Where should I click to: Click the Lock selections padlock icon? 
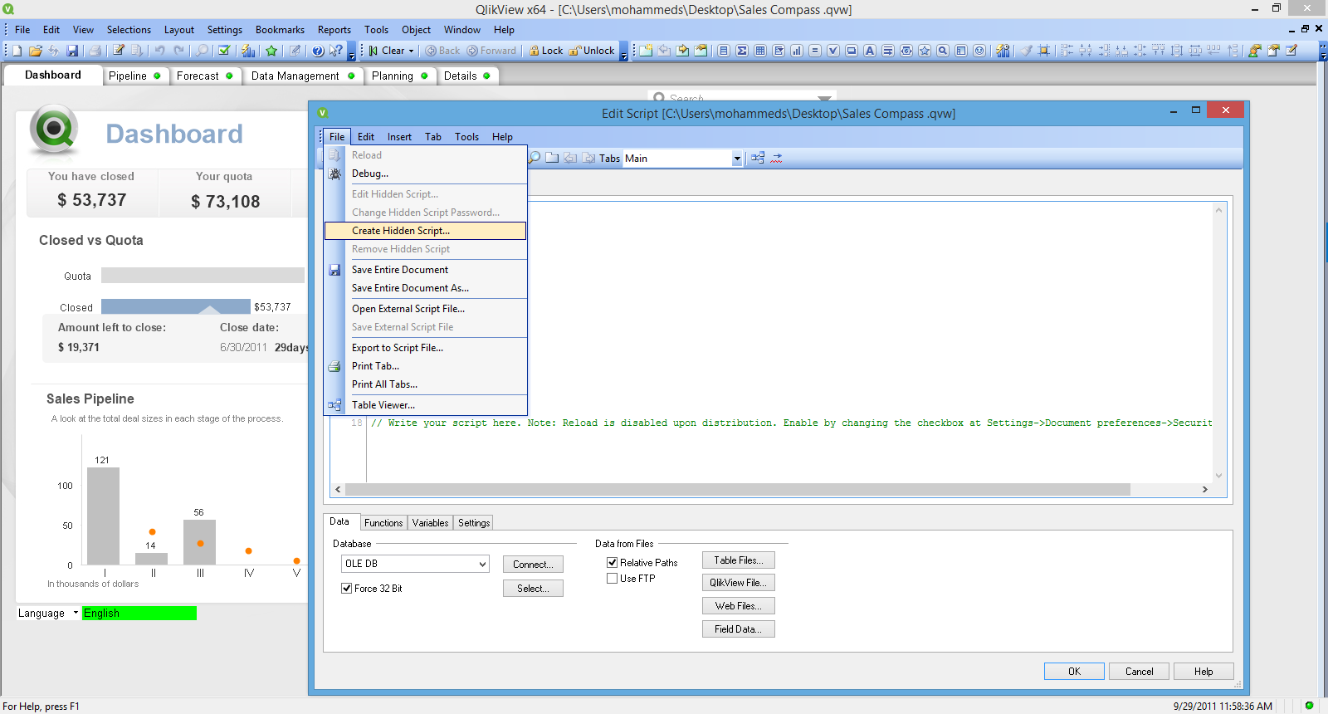pos(535,51)
